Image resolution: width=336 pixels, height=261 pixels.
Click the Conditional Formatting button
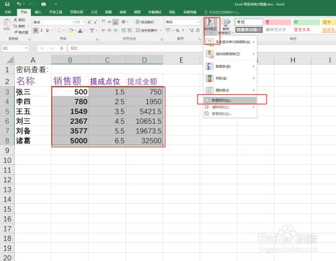point(210,26)
